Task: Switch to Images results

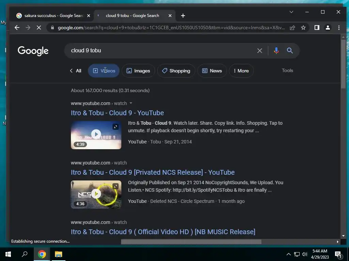Action: click(x=138, y=71)
